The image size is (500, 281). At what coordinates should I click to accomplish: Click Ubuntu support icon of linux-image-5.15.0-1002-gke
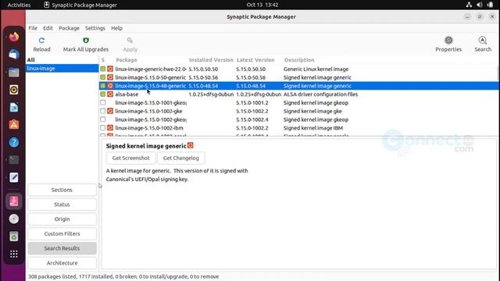pos(110,111)
